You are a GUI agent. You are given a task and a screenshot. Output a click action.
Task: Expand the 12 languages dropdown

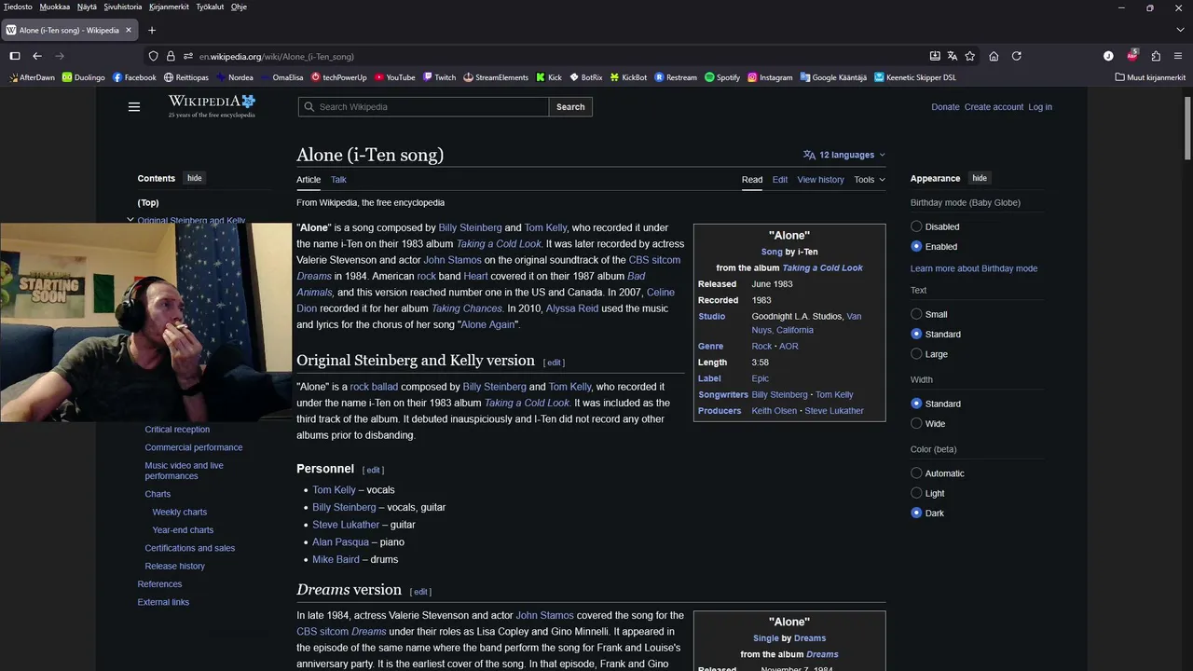(x=844, y=155)
